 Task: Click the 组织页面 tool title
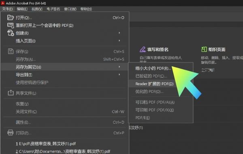(217, 49)
